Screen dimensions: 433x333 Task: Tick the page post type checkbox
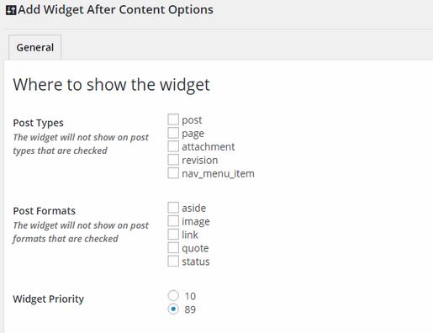click(173, 133)
